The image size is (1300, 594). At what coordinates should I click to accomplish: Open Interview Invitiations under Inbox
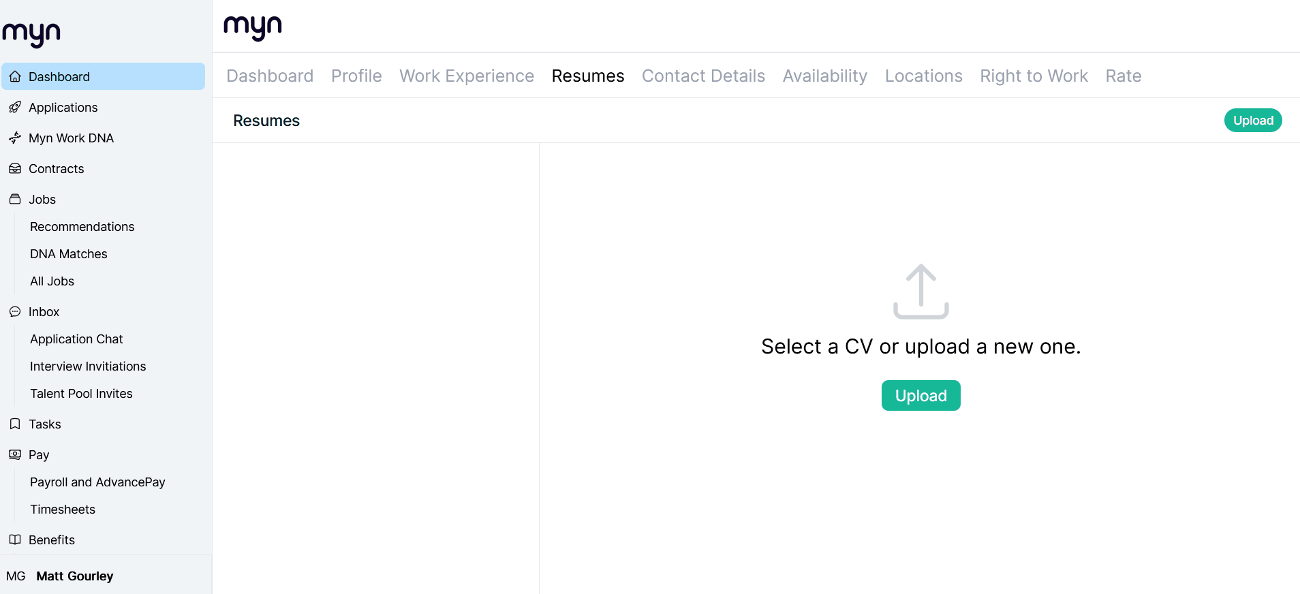(x=88, y=366)
